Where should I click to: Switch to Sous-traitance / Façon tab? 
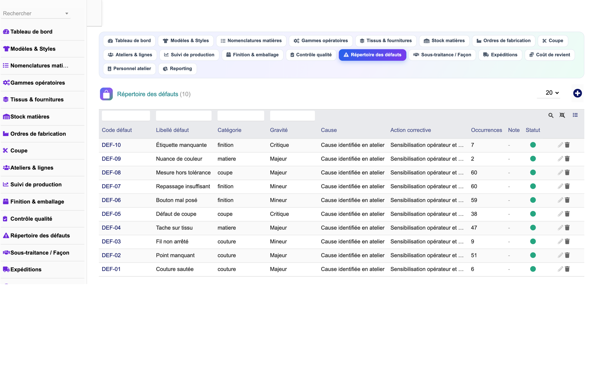point(442,55)
